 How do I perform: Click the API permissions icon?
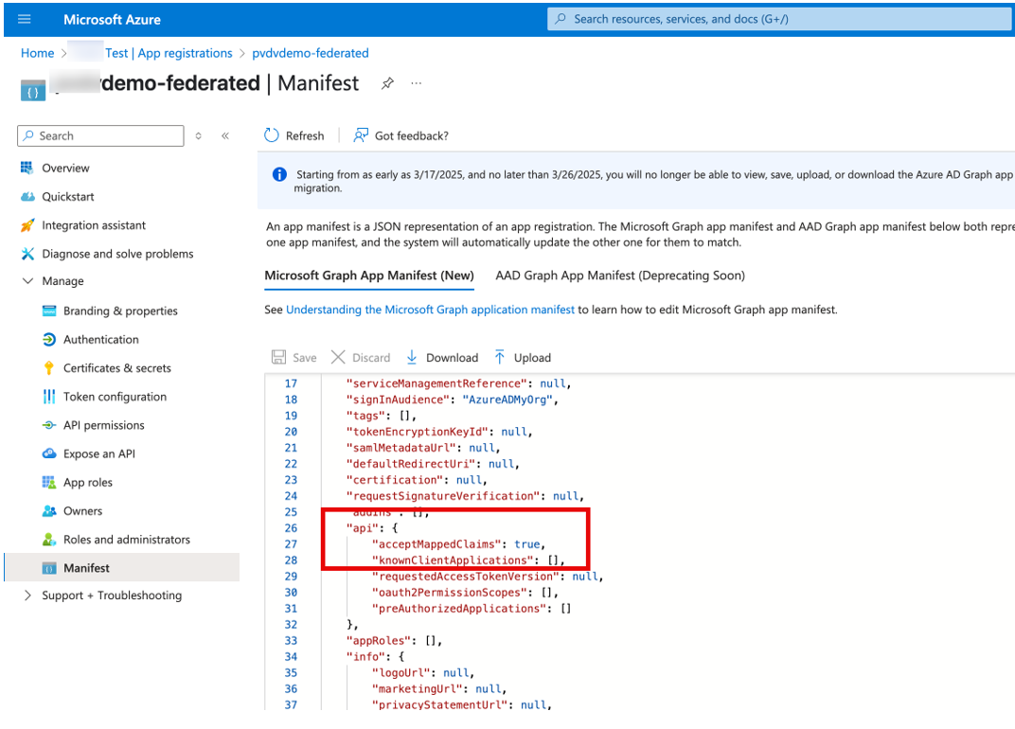pos(49,425)
